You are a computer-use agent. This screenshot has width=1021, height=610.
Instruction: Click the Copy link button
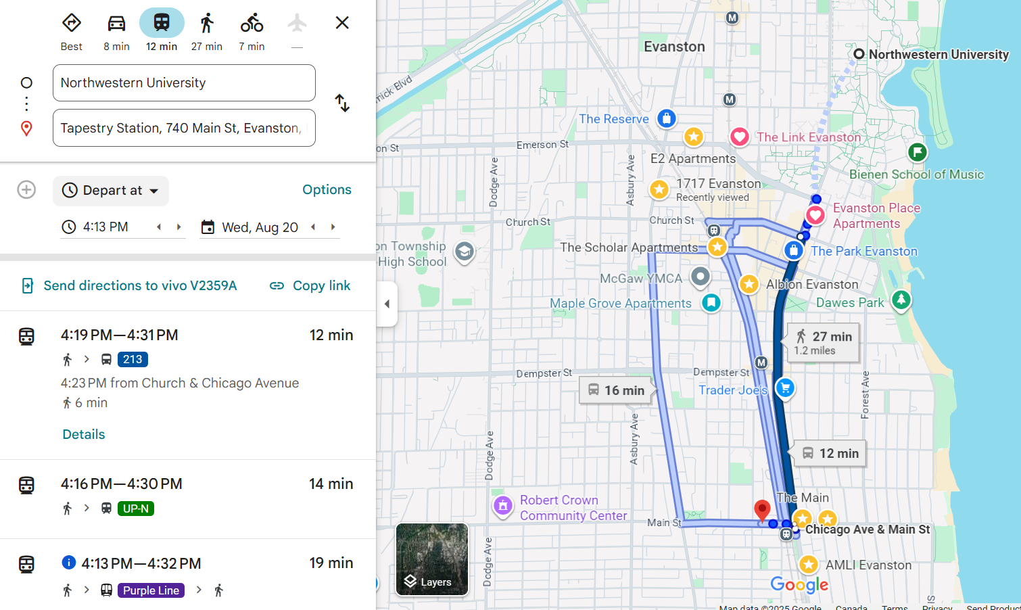[x=310, y=286]
